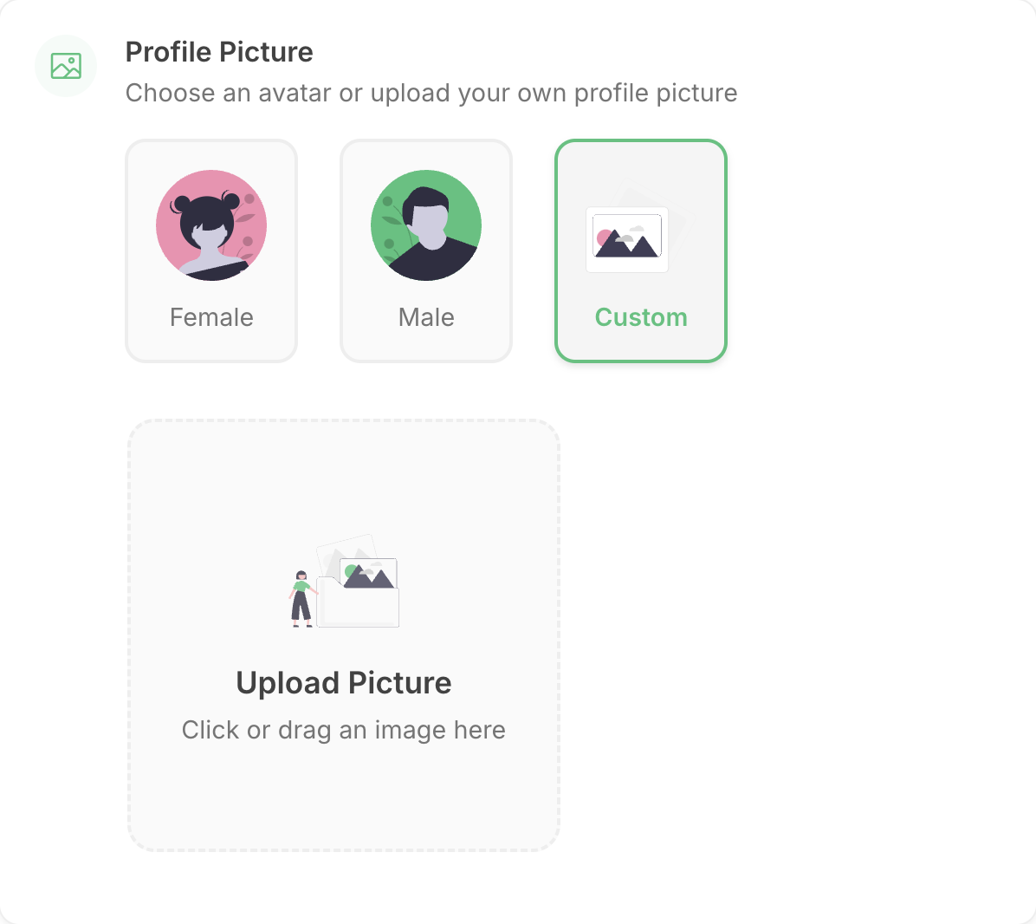This screenshot has height=924, width=1036.
Task: Select the pink female avatar illustration
Action: coord(211,225)
